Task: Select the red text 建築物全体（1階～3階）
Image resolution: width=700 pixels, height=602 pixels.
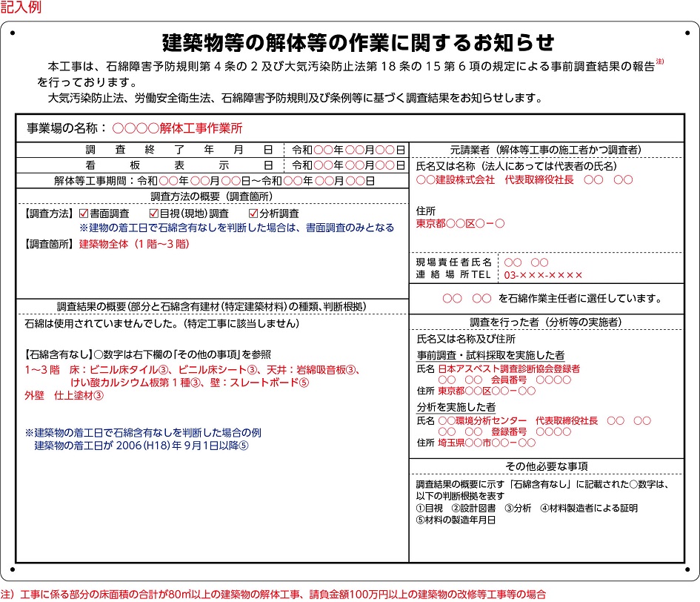Action: tap(134, 244)
